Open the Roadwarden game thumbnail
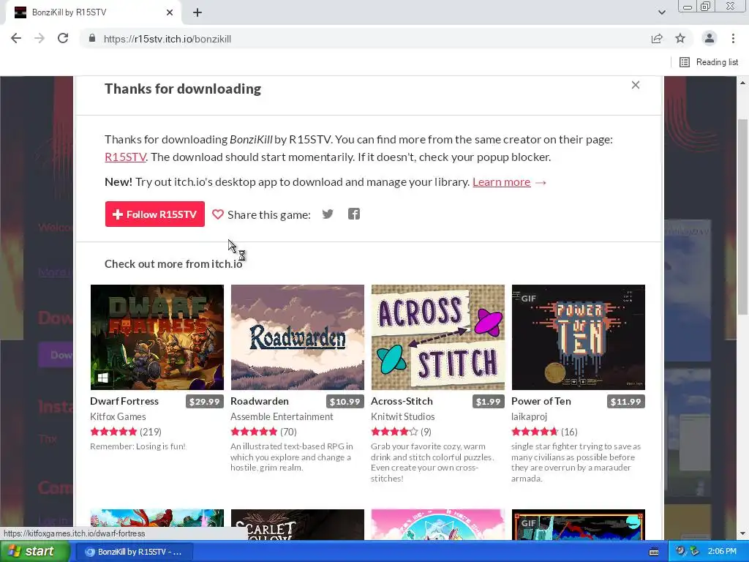 298,337
